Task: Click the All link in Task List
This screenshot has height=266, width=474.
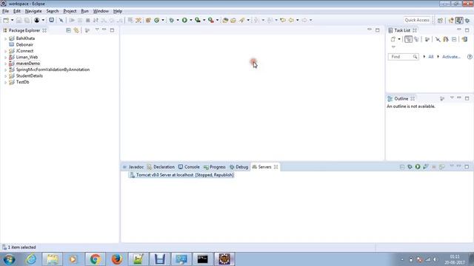Action: coord(431,57)
